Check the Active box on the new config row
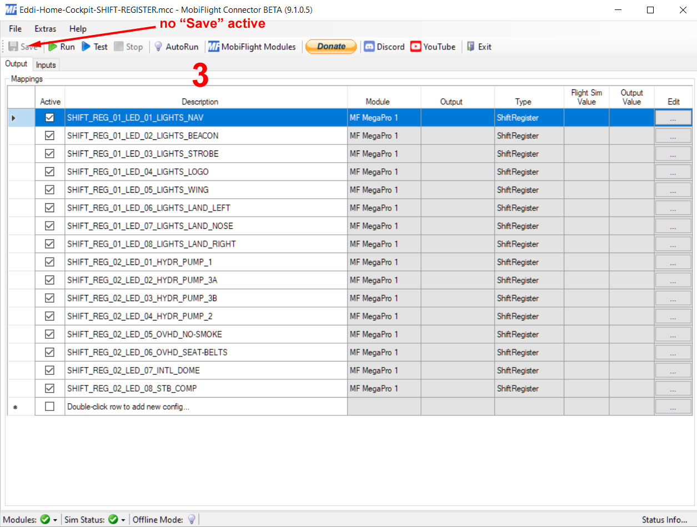Image resolution: width=697 pixels, height=527 pixels. tap(49, 406)
